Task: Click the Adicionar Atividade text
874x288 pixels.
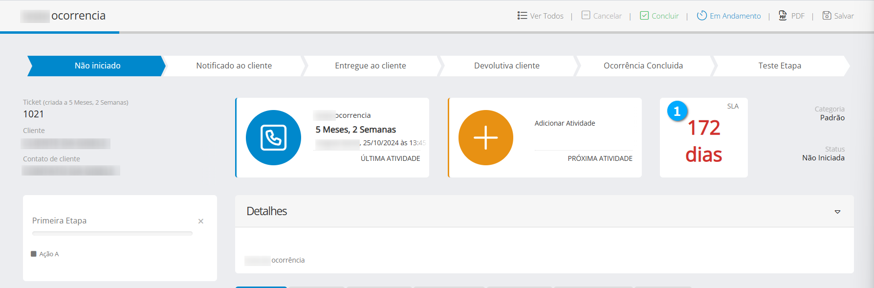Action: click(x=565, y=123)
